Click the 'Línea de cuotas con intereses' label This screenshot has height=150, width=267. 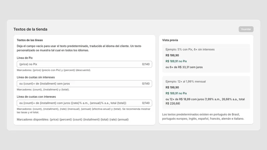(x=36, y=97)
